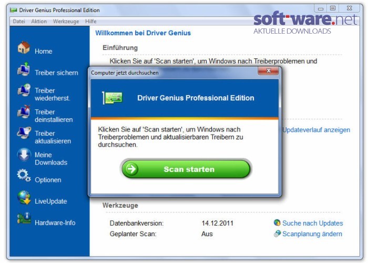Select the Hardware-Info sidebar label

click(x=55, y=222)
